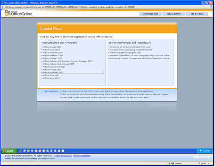Screen dimensions: 215x167
Task: Open the Terms of Service link
Action: [x=63, y=156]
